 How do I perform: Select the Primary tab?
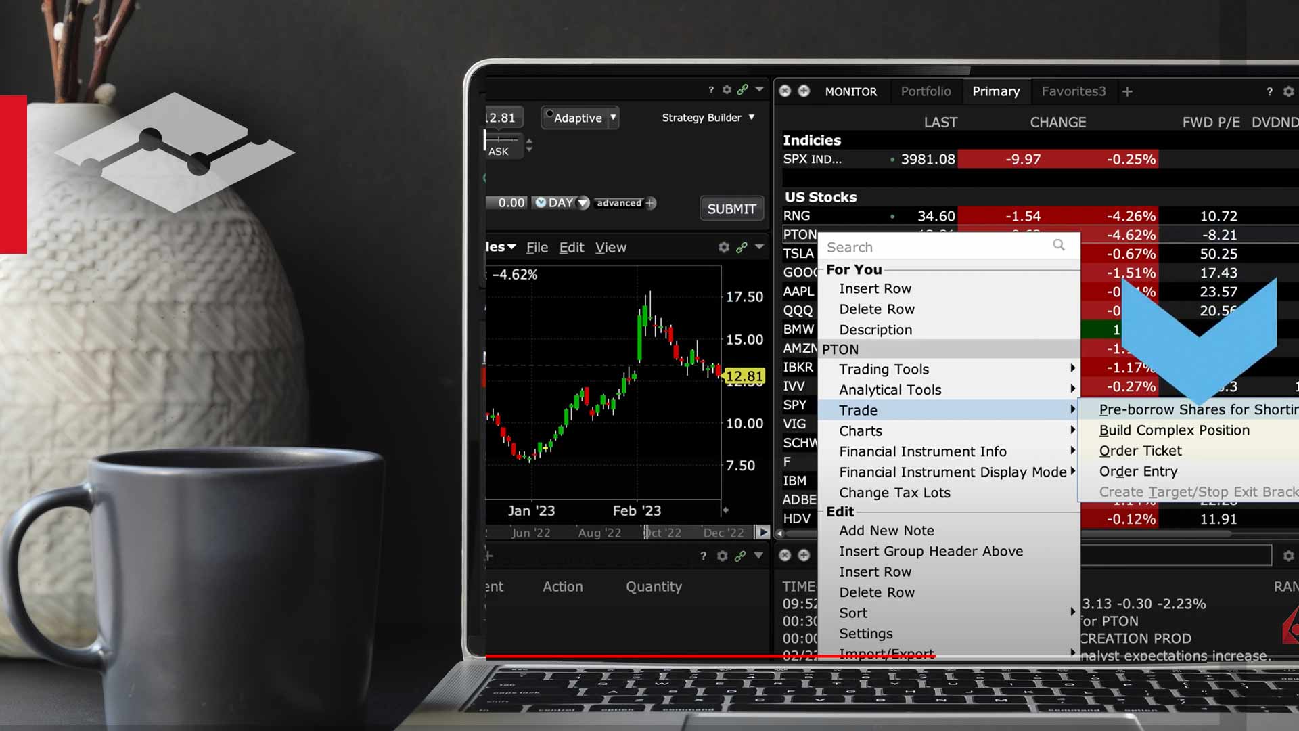pyautogui.click(x=996, y=91)
